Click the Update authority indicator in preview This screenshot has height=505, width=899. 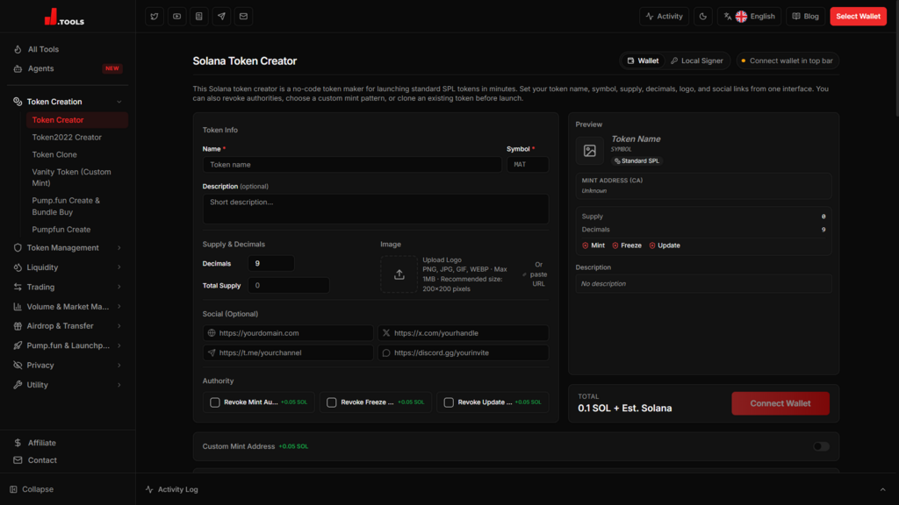[x=665, y=245]
